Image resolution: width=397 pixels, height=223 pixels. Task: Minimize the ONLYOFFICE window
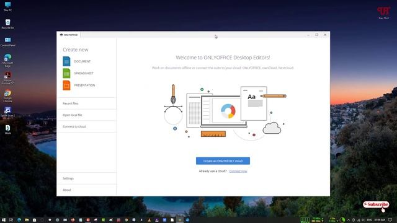pos(308,35)
